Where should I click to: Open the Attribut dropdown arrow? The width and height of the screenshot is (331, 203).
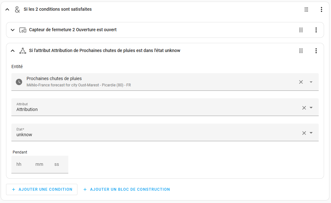tap(311, 107)
